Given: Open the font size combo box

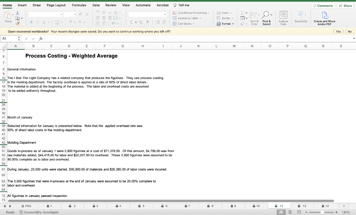Looking at the screenshot, I should coord(70,14).
